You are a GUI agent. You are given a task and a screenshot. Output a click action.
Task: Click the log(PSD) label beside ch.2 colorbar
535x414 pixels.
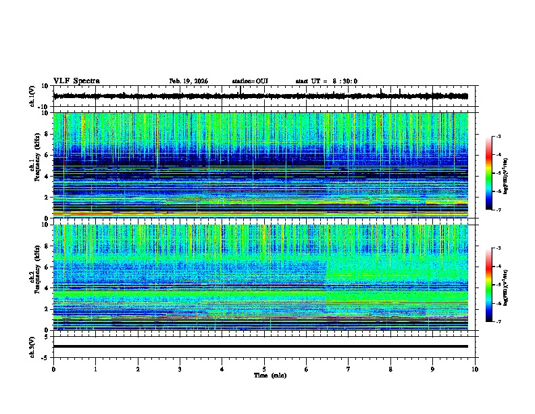pyautogui.click(x=506, y=287)
